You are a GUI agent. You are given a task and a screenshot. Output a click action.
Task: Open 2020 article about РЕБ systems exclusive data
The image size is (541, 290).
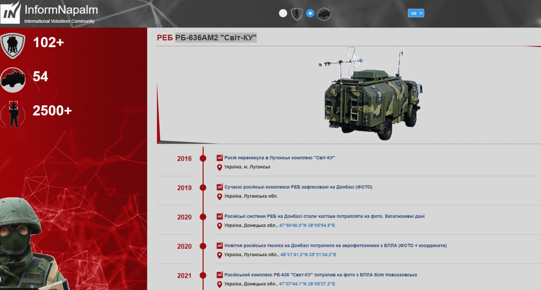pyautogui.click(x=324, y=216)
